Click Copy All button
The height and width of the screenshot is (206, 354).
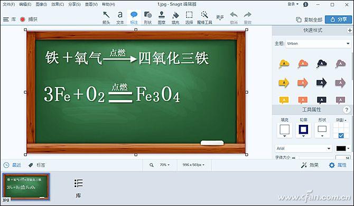[309, 19]
